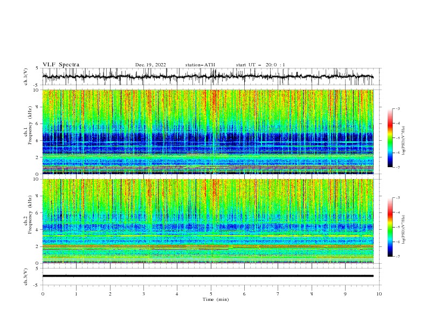Click the ch.2 spectrogram panel
The width and height of the screenshot is (427, 330).
point(208,221)
